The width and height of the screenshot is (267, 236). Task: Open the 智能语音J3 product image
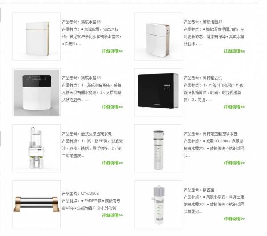point(158,36)
